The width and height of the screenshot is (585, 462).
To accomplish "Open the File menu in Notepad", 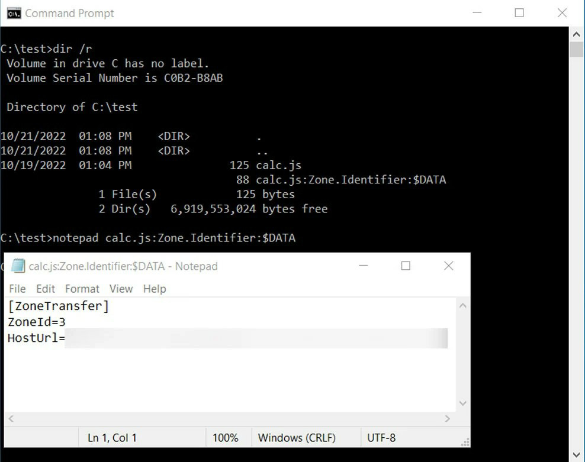I will pos(17,289).
